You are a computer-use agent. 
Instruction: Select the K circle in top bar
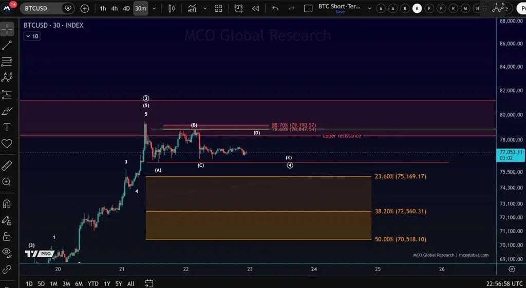[453, 9]
